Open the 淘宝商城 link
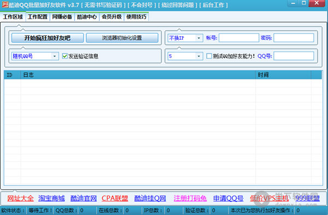The width and height of the screenshot is (328, 215). [x=51, y=198]
